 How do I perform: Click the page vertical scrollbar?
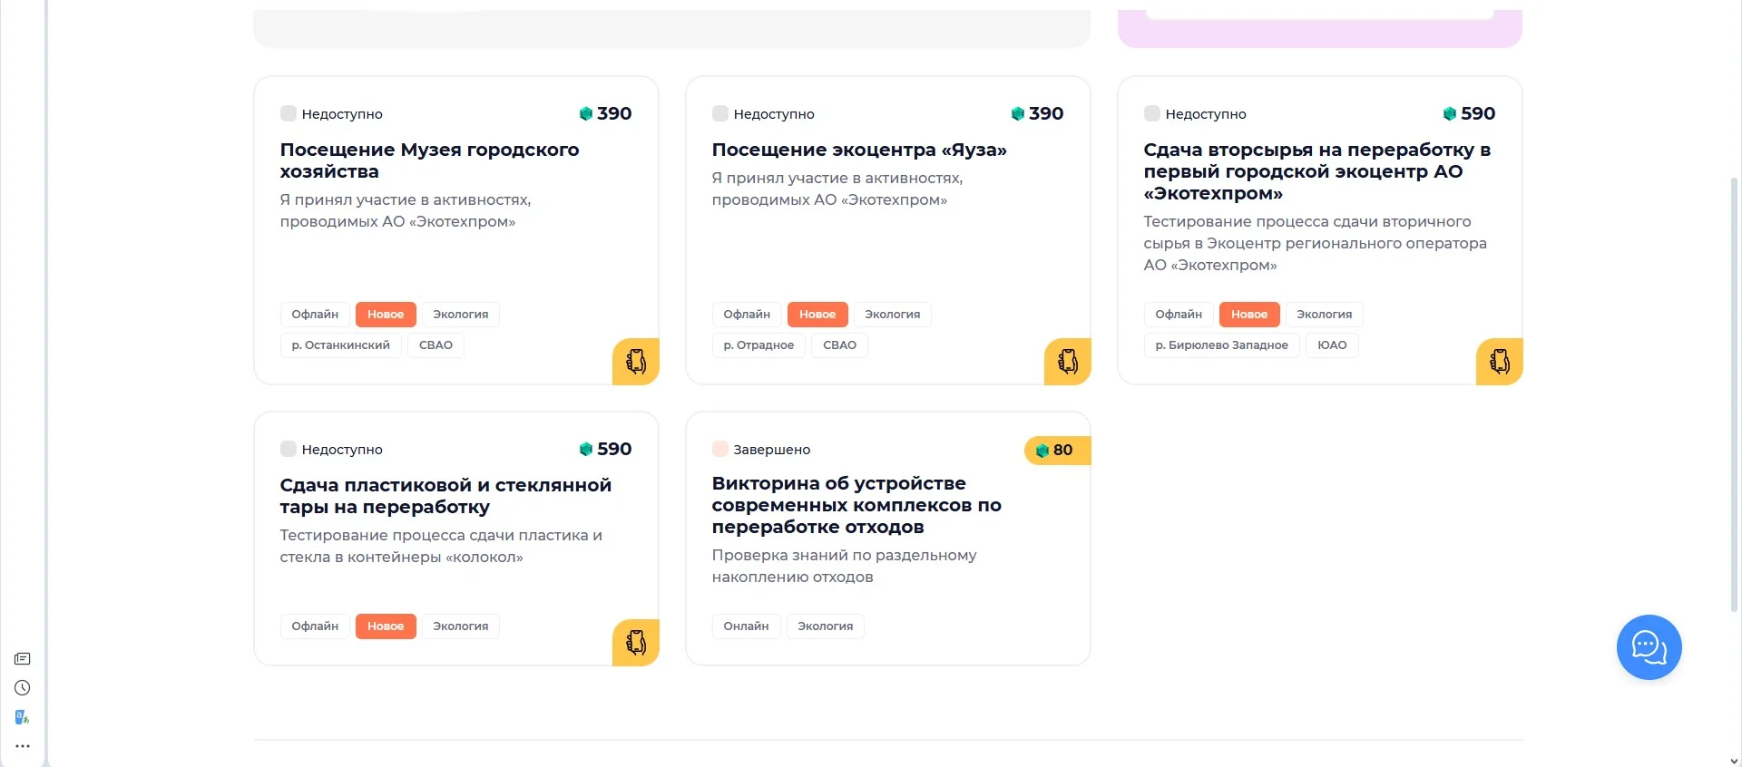coord(1735,393)
